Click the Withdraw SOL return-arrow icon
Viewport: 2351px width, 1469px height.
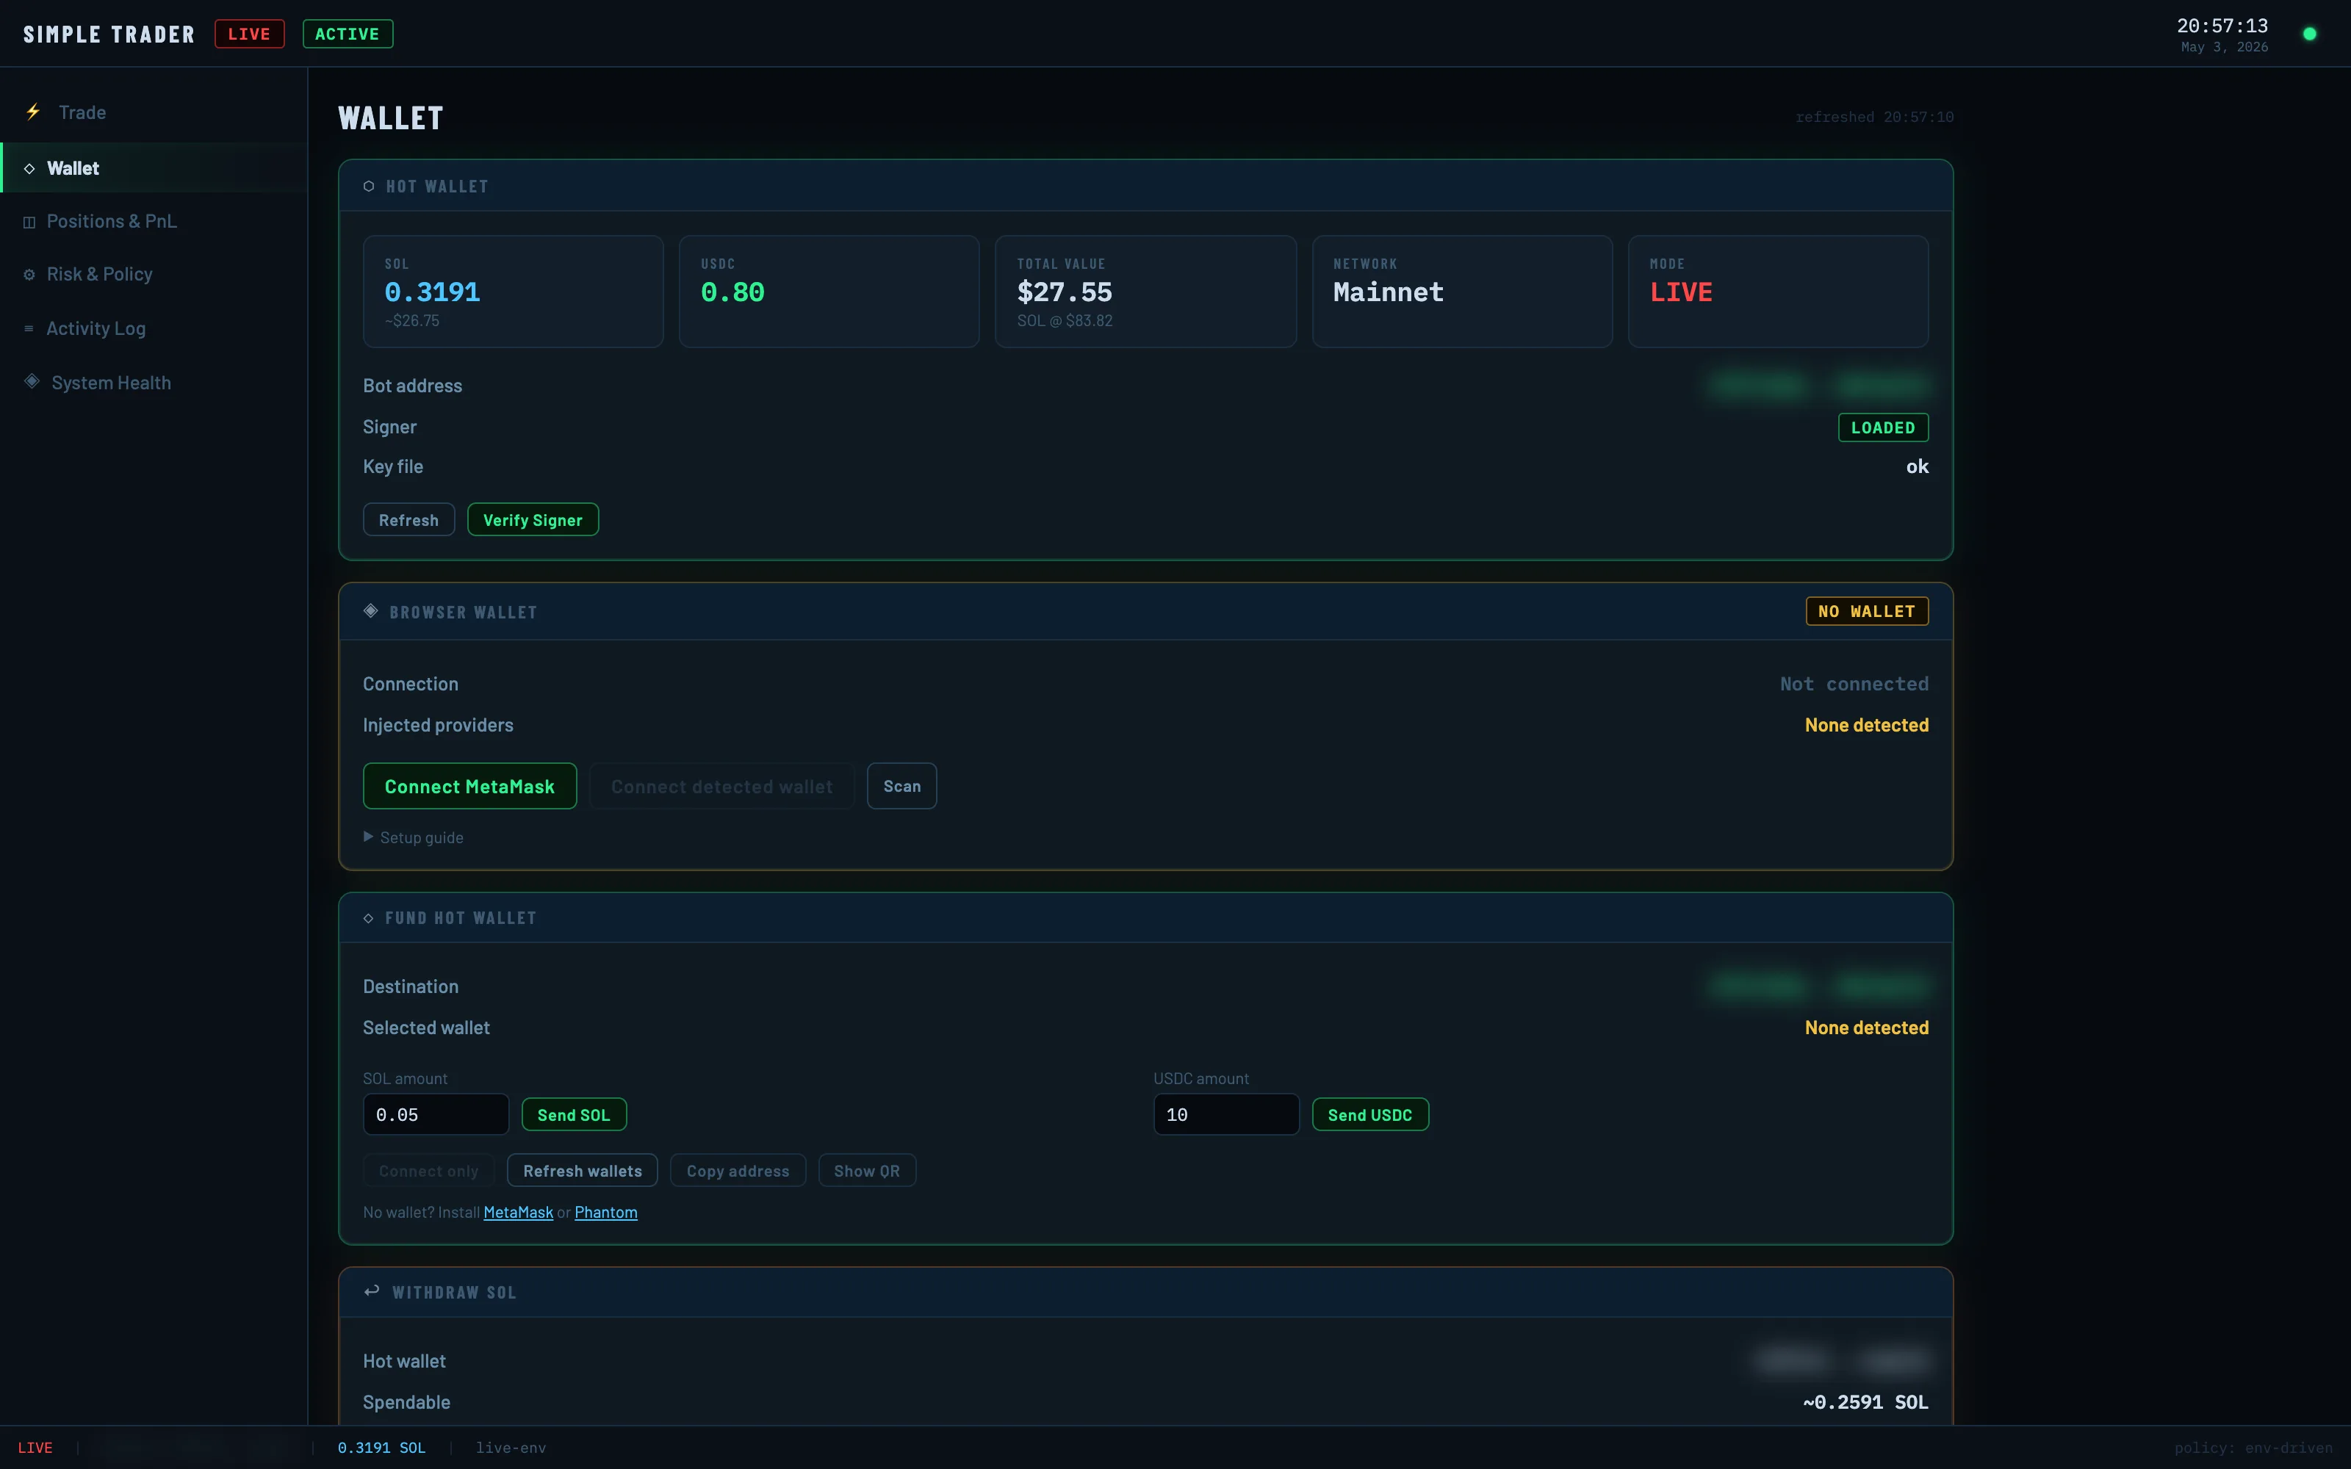coord(371,1291)
